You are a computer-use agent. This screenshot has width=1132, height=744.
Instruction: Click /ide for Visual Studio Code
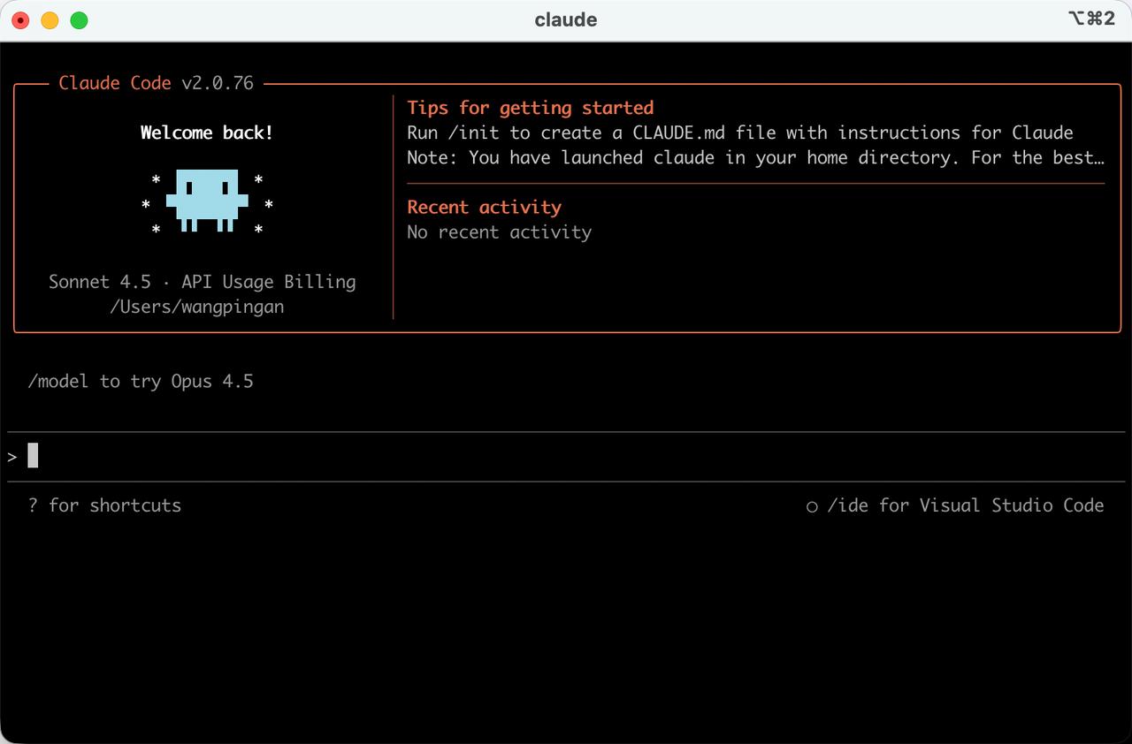click(x=964, y=505)
